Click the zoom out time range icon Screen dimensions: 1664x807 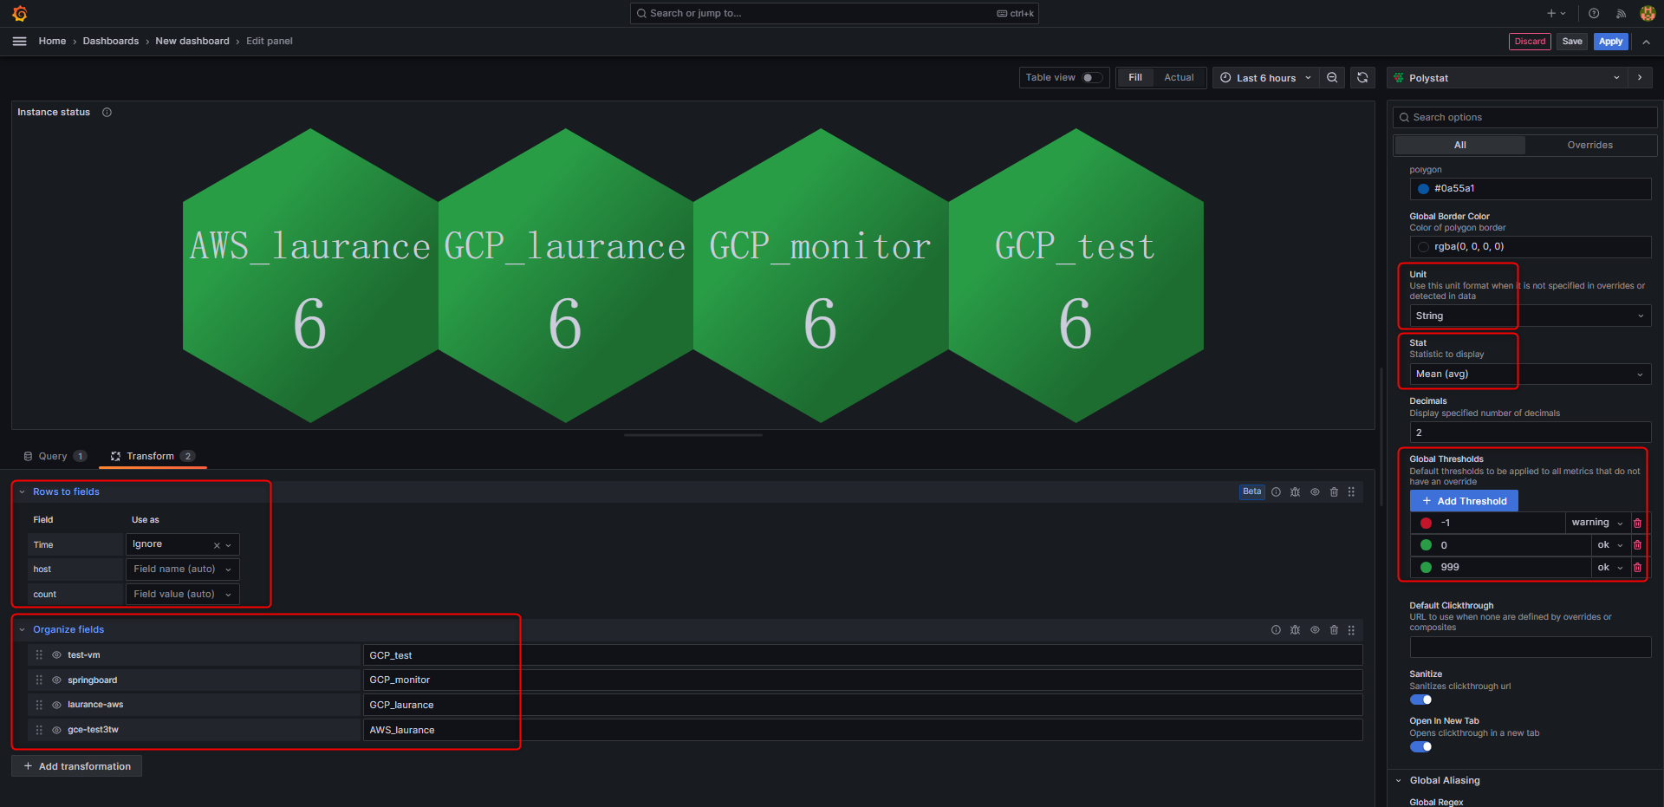click(1332, 78)
